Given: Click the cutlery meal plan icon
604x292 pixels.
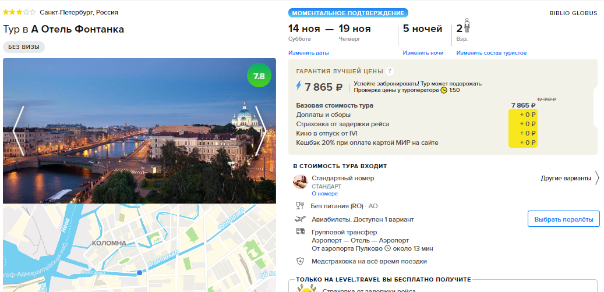Looking at the screenshot, I should [300, 206].
